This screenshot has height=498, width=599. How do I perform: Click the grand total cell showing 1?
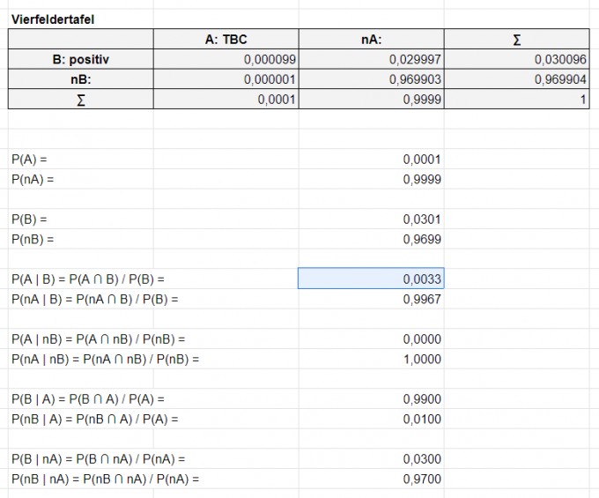tap(516, 100)
